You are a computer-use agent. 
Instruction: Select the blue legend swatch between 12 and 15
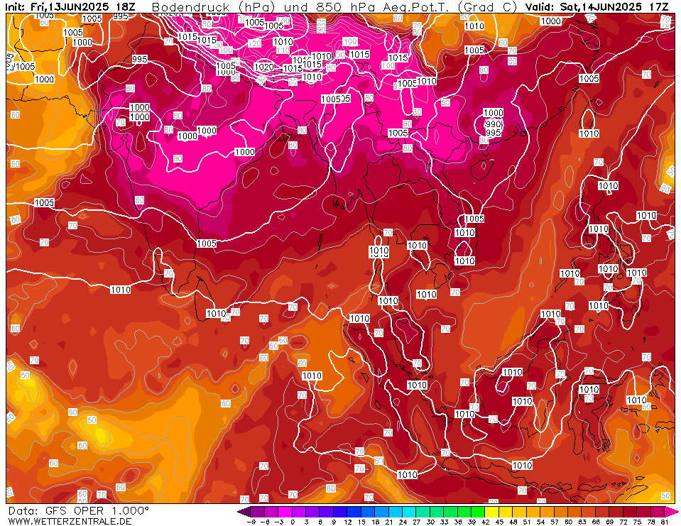(x=354, y=512)
